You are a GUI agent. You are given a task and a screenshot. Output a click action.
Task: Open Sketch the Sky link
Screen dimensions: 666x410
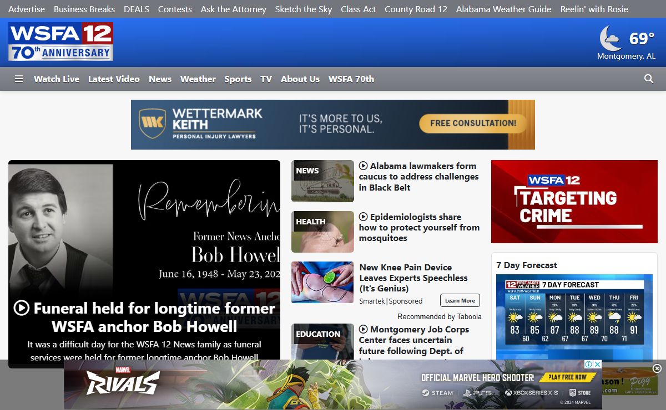pos(304,9)
